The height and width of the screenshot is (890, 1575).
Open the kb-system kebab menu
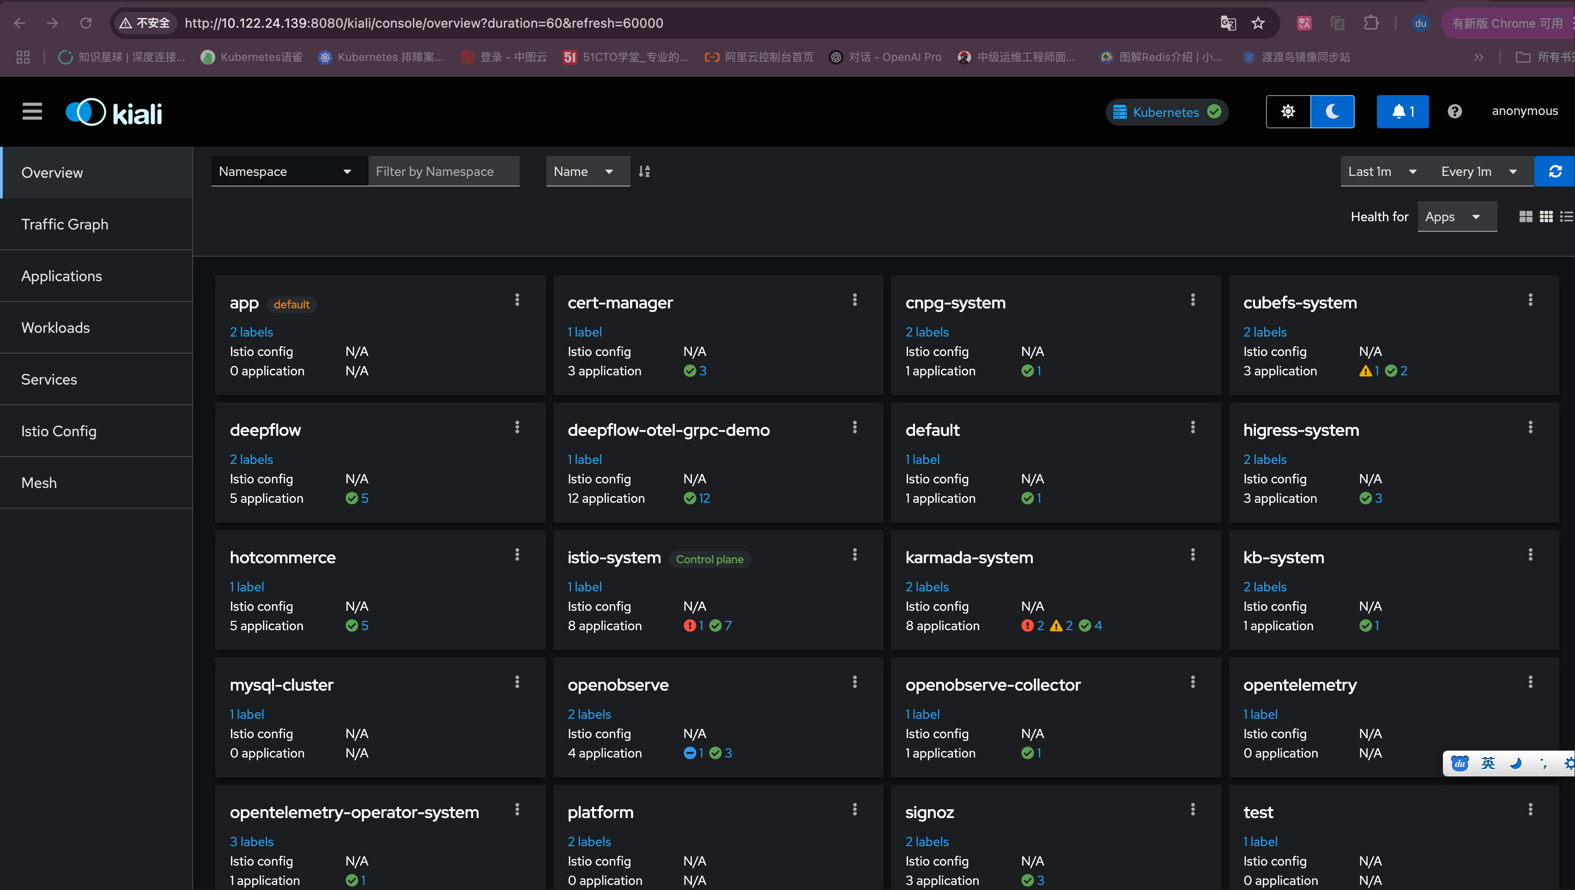1530,554
